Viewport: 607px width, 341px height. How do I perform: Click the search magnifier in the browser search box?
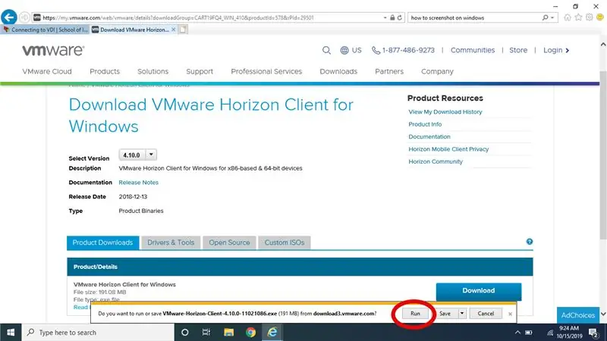click(545, 17)
